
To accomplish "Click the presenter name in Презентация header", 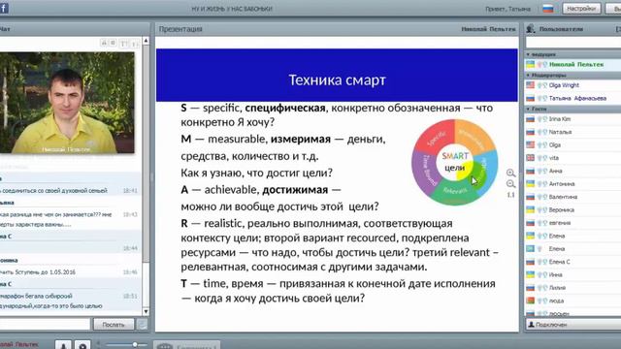I will (x=488, y=29).
